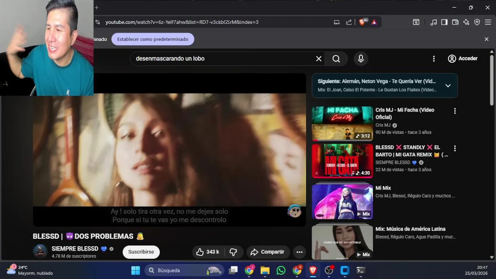Open the terminal taskbar icon
Viewport: 496px width, 279px height.
(x=360, y=270)
